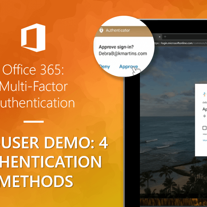
Task: Click the Approve sign-in? heading
Action: pyautogui.click(x=116, y=47)
